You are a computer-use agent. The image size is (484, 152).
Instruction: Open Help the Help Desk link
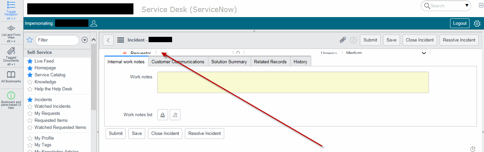point(53,89)
